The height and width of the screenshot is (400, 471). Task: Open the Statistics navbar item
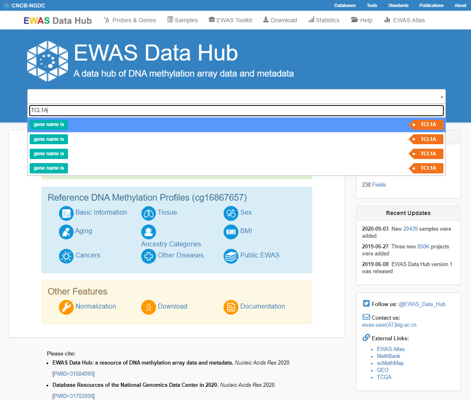pyautogui.click(x=324, y=20)
